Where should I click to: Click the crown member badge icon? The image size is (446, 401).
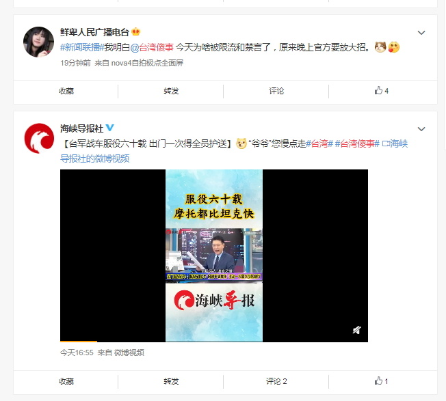(136, 31)
